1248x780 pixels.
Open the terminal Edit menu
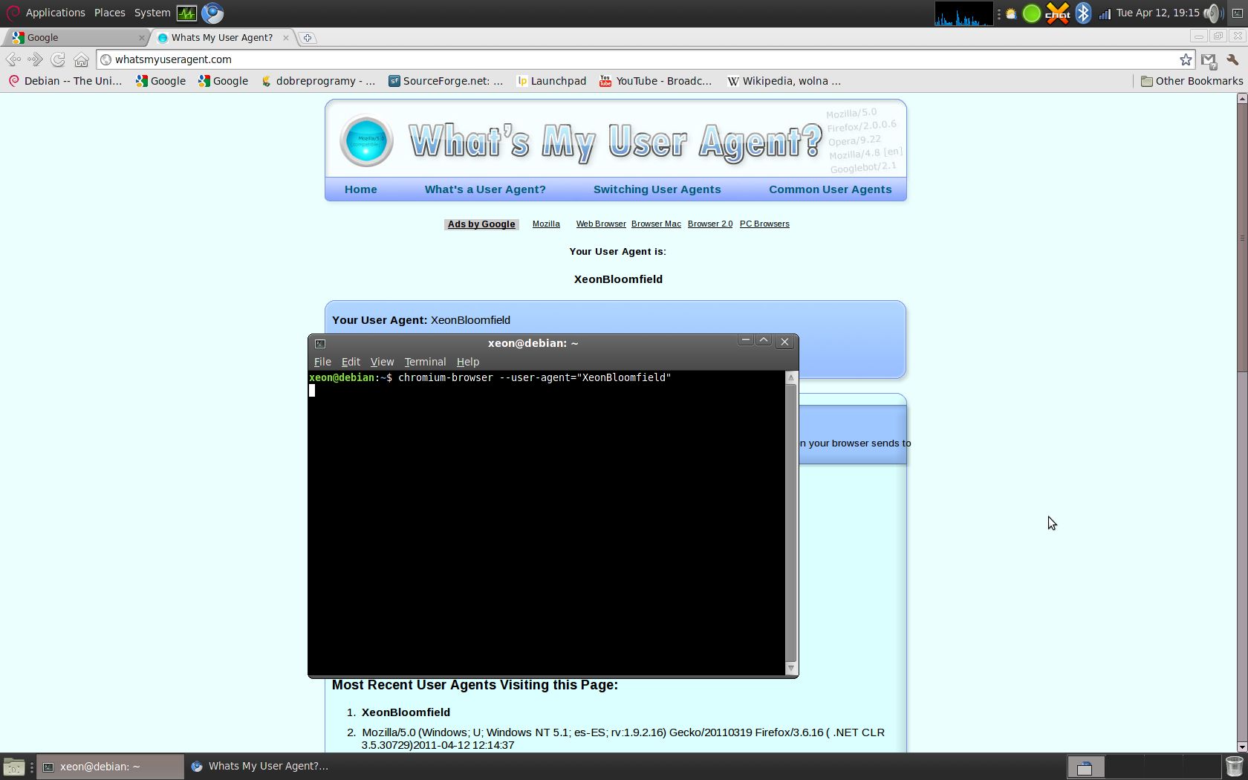tap(351, 362)
